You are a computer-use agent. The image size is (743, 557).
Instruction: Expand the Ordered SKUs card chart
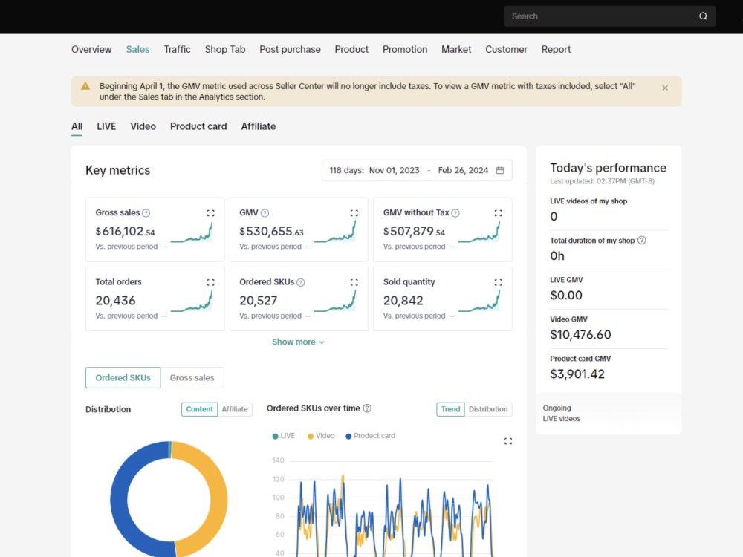[354, 282]
